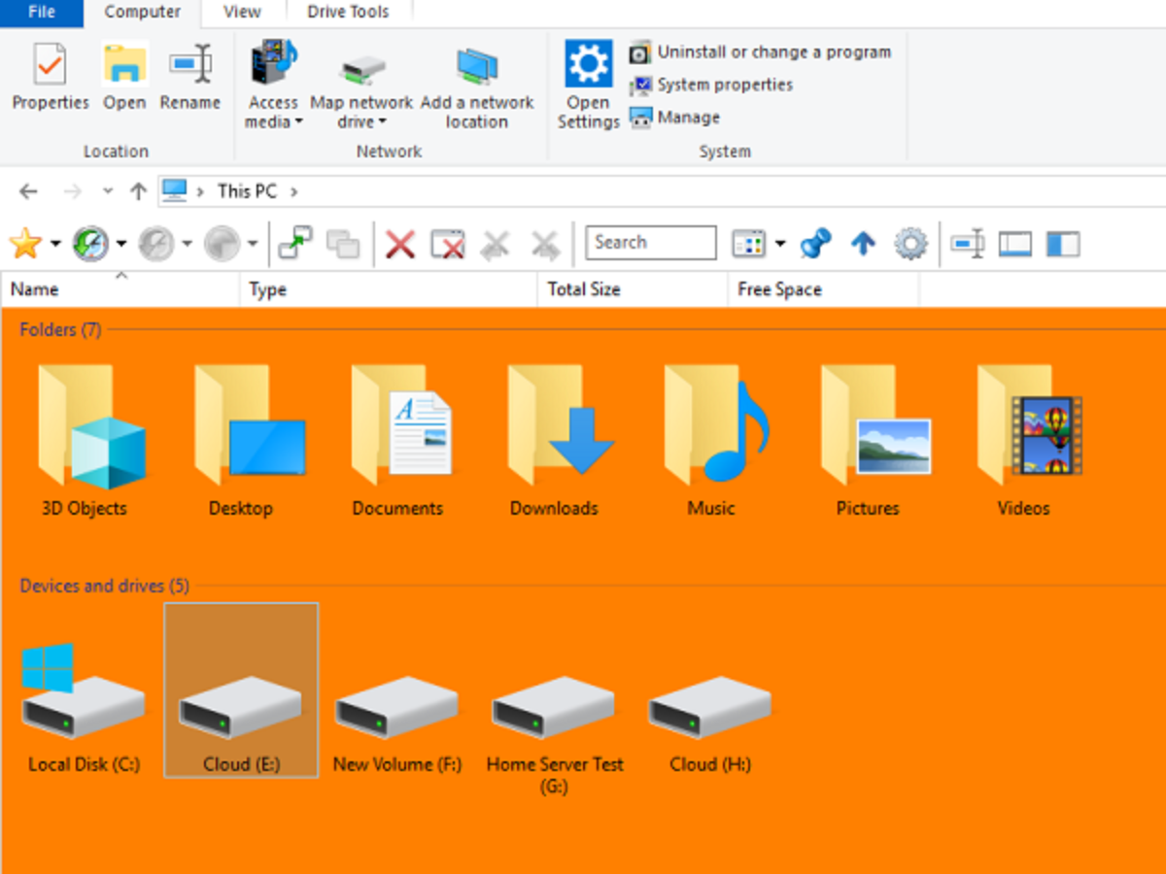This screenshot has width=1166, height=874.
Task: Toggle the navigation pane layout icon
Action: (x=1063, y=244)
